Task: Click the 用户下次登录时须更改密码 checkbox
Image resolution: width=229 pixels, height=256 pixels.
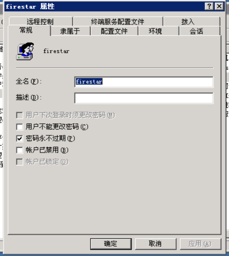Action: click(x=19, y=115)
